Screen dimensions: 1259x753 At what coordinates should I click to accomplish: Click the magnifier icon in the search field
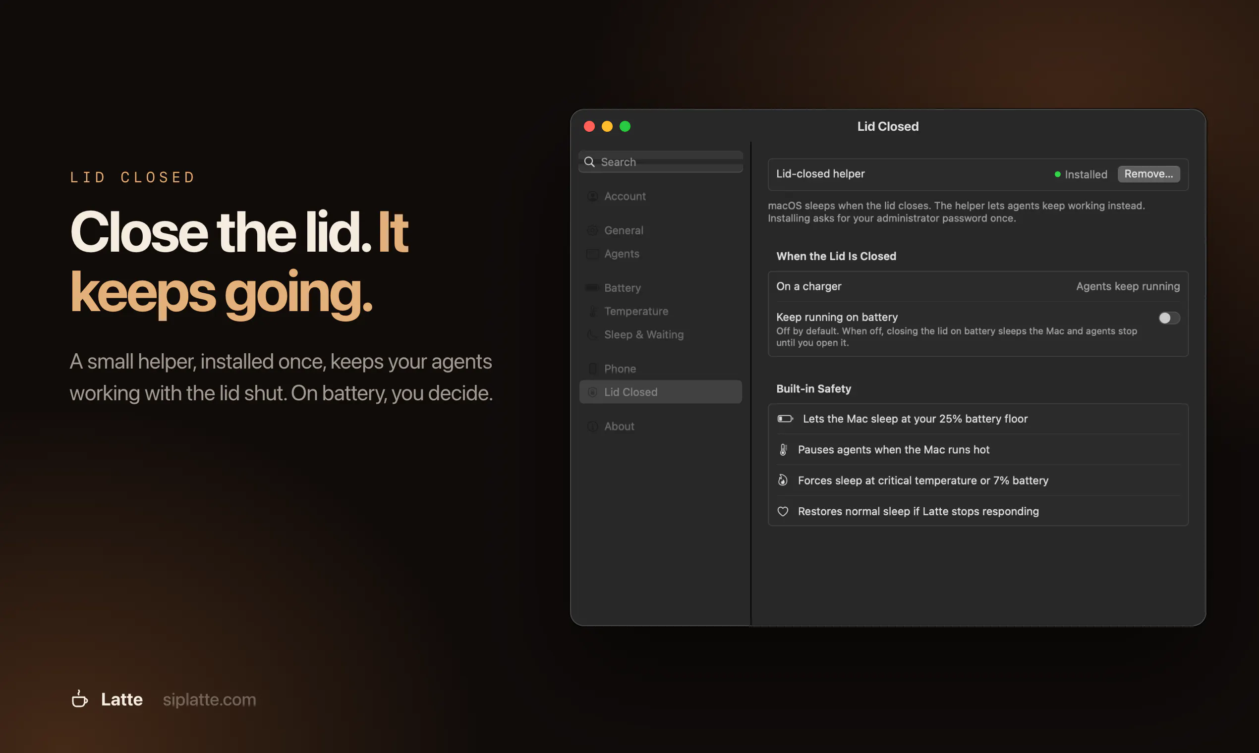[x=589, y=162]
